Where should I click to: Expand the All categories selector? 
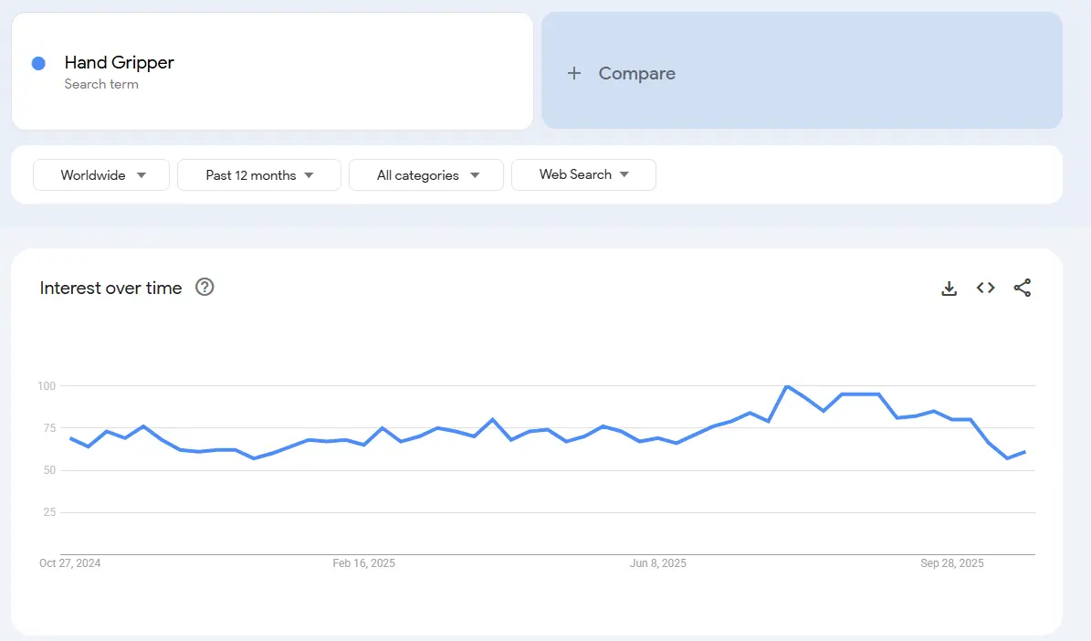click(425, 174)
